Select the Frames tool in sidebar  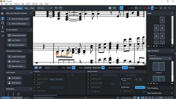[x=3, y=23]
